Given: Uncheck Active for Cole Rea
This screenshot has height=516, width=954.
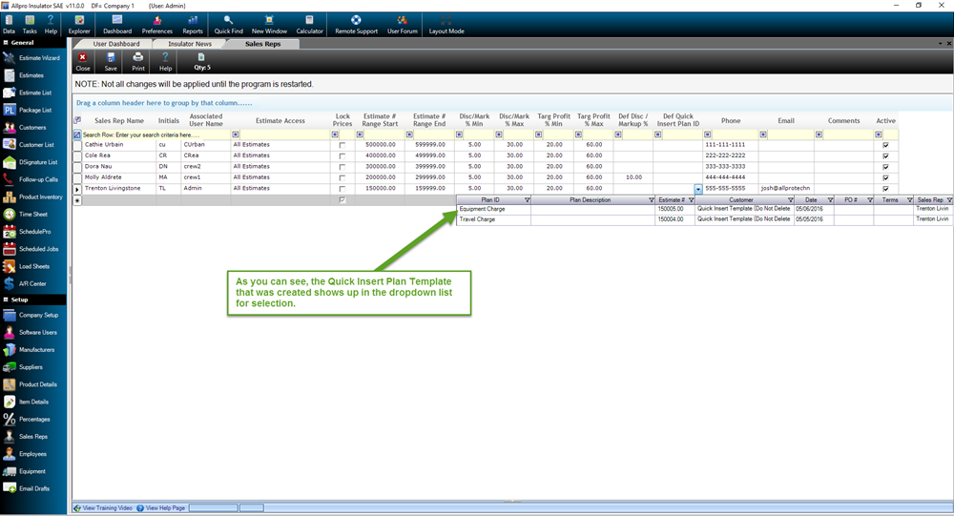Looking at the screenshot, I should [x=885, y=156].
